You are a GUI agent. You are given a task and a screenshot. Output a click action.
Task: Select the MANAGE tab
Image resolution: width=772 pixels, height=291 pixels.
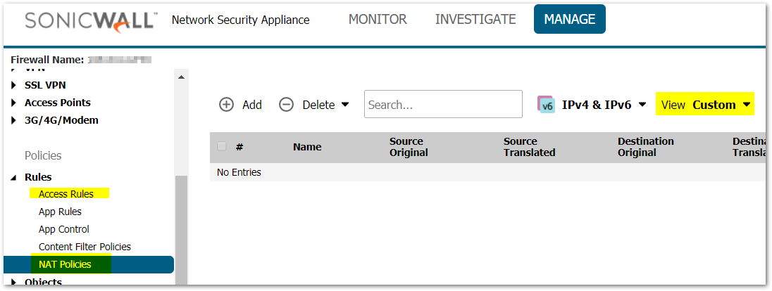pyautogui.click(x=569, y=20)
